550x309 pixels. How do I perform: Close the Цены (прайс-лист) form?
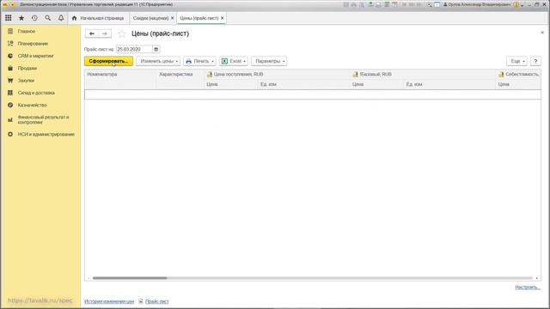point(542,33)
